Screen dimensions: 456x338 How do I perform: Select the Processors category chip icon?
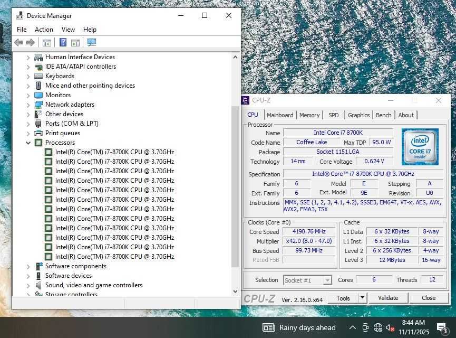click(38, 143)
